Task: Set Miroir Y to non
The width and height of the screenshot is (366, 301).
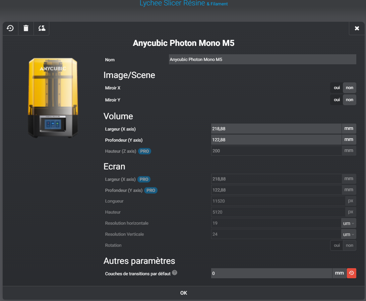Action: click(x=350, y=100)
